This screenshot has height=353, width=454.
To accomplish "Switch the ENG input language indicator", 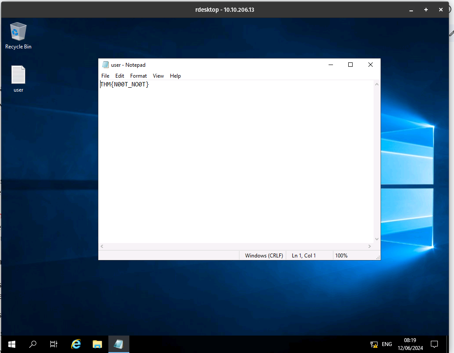I will pyautogui.click(x=387, y=344).
